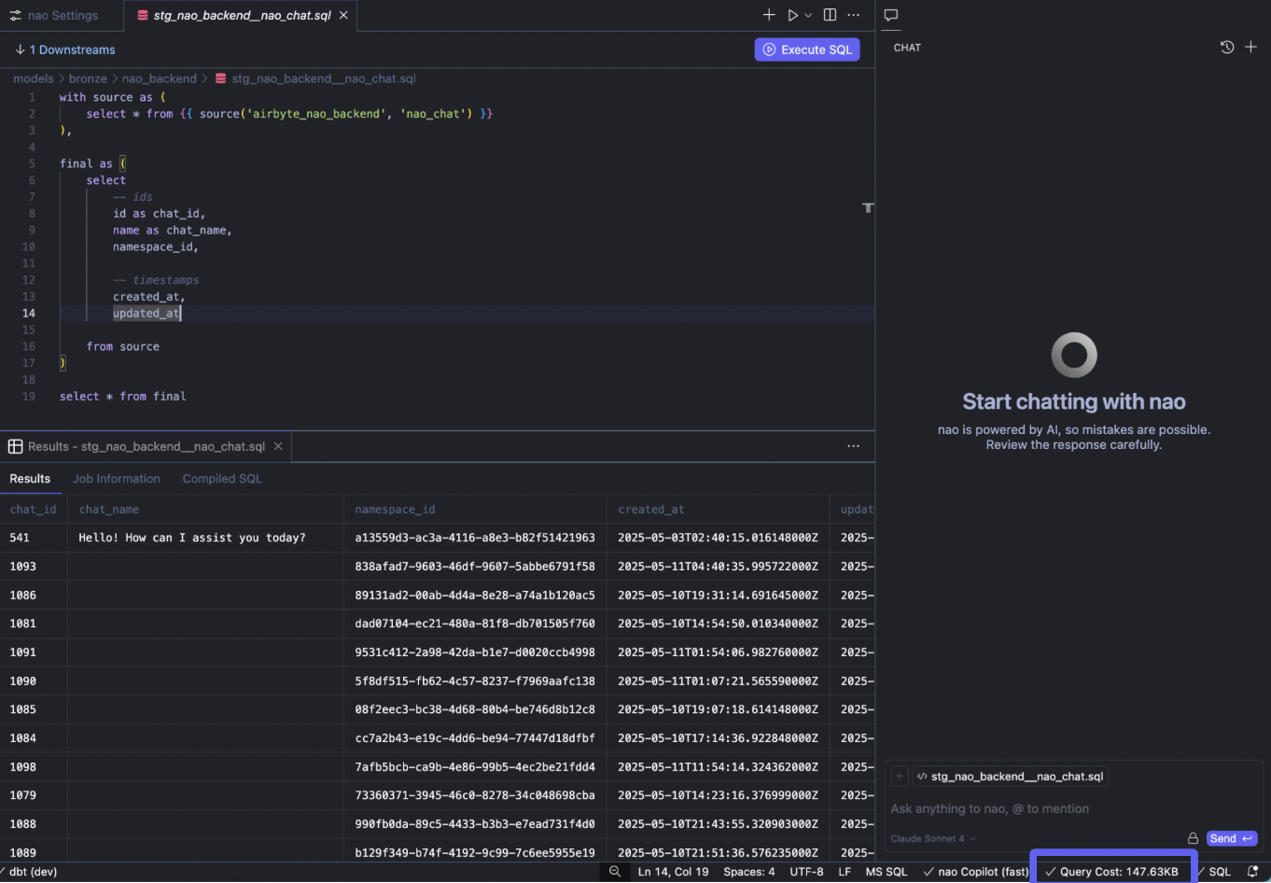Change indentation via Spaces: 4
The height and width of the screenshot is (883, 1271).
749,872
